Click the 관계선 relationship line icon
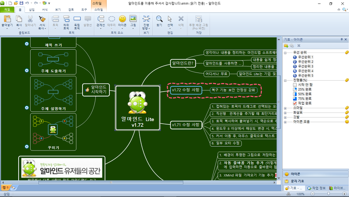Viewport: 349px width, 197px height. (x=100, y=19)
